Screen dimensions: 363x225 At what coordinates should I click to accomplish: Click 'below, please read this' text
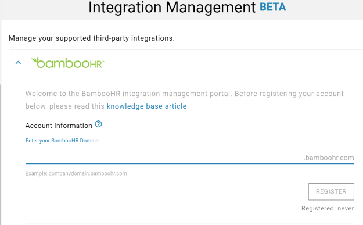tap(65, 106)
